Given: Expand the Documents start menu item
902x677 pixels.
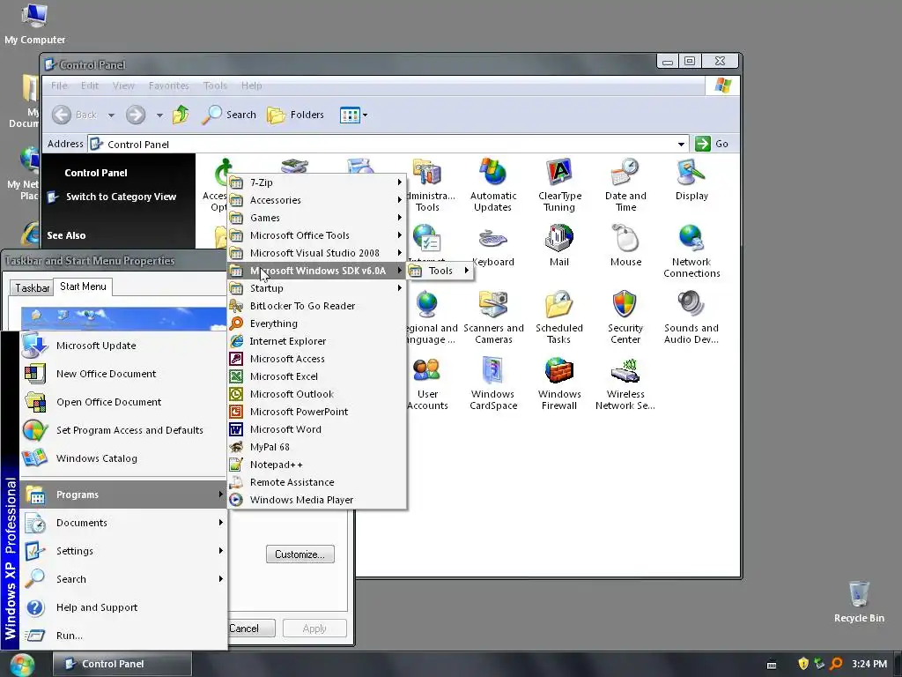Looking at the screenshot, I should 123,523.
